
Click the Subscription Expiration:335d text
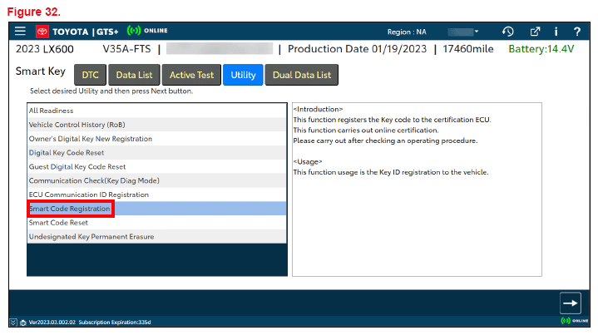115,323
